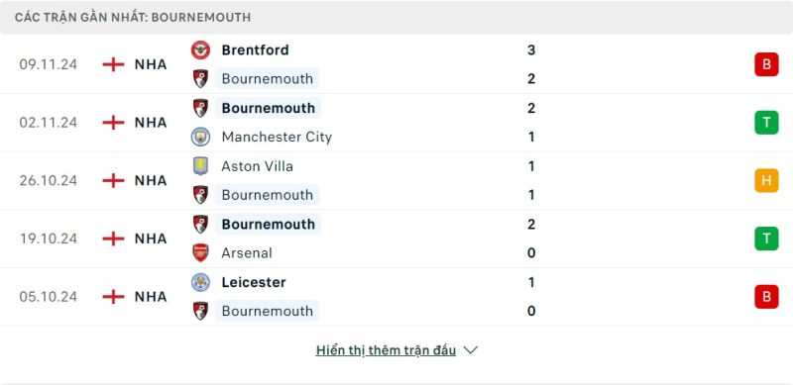Click the NHA league label on 26.10.24 row
This screenshot has width=793, height=385.
[151, 180]
